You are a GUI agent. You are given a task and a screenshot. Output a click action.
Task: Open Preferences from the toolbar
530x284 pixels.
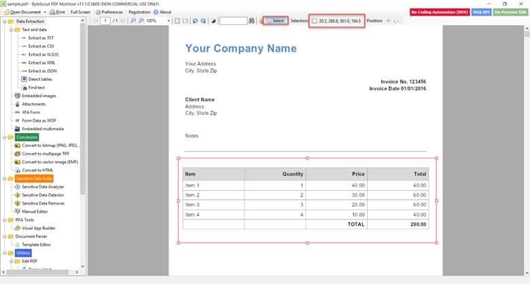click(108, 12)
